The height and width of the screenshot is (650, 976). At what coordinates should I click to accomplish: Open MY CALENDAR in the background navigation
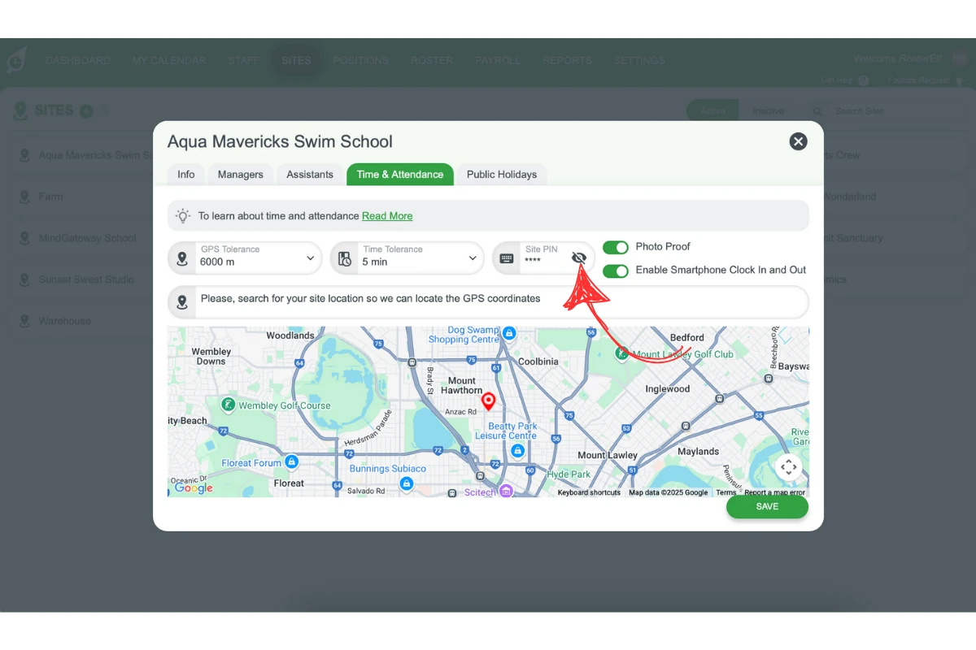tap(169, 60)
